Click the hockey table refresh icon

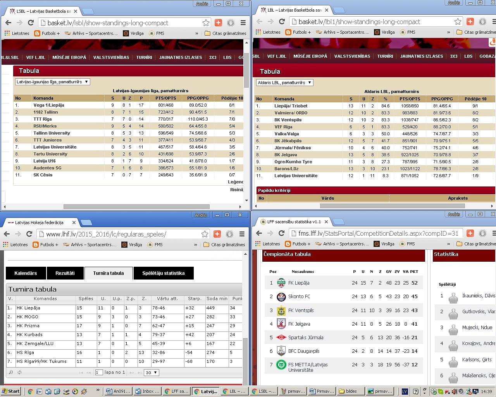[19, 373]
